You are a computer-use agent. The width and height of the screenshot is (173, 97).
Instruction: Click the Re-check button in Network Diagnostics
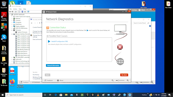pos(124,75)
